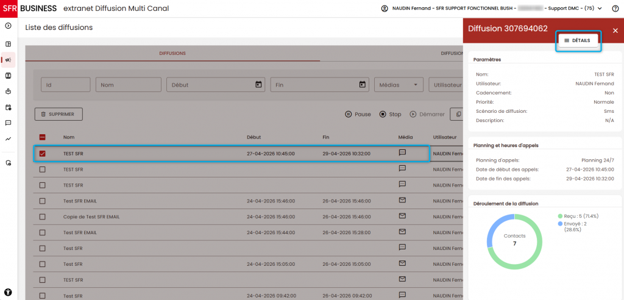Viewport: 624px width, 300px height.
Task: Click the Utilisateur column header
Action: (x=445, y=137)
